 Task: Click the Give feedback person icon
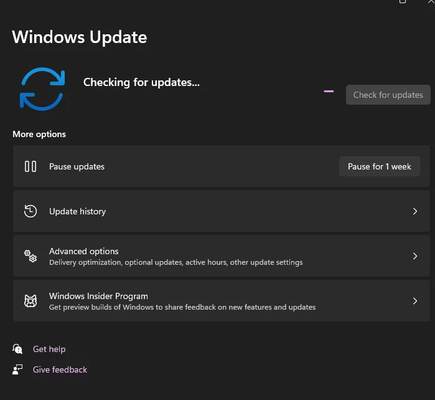pos(17,369)
